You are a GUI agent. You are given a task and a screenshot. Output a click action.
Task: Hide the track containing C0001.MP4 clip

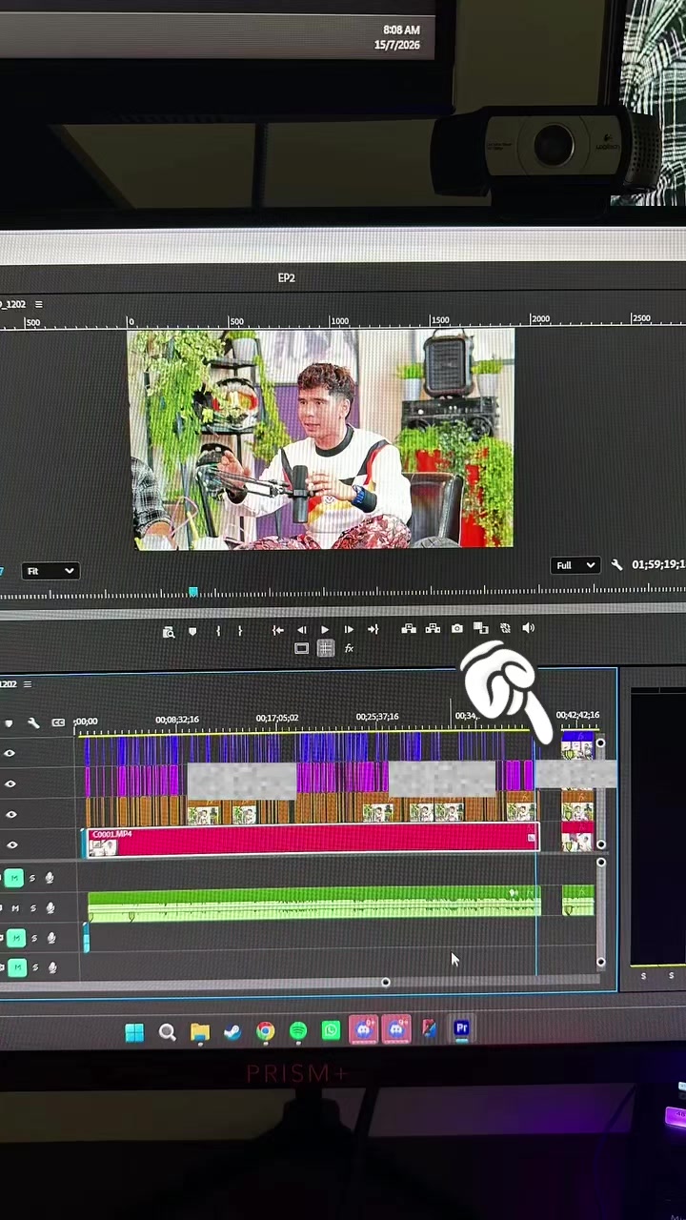tap(11, 844)
